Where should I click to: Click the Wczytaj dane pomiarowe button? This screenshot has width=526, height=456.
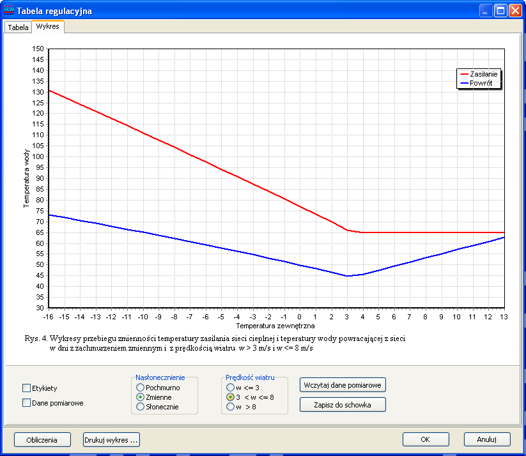343,385
